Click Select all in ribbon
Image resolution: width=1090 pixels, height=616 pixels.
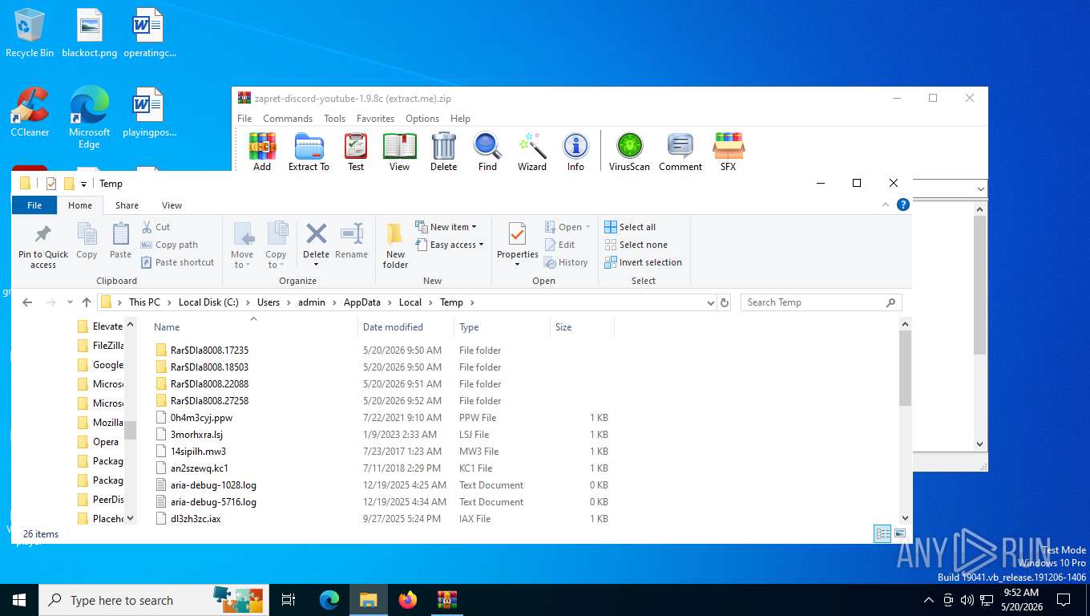[630, 227]
